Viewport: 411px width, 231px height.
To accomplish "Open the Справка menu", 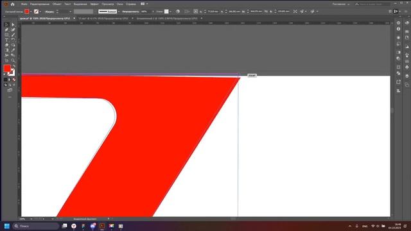I will tap(131, 4).
